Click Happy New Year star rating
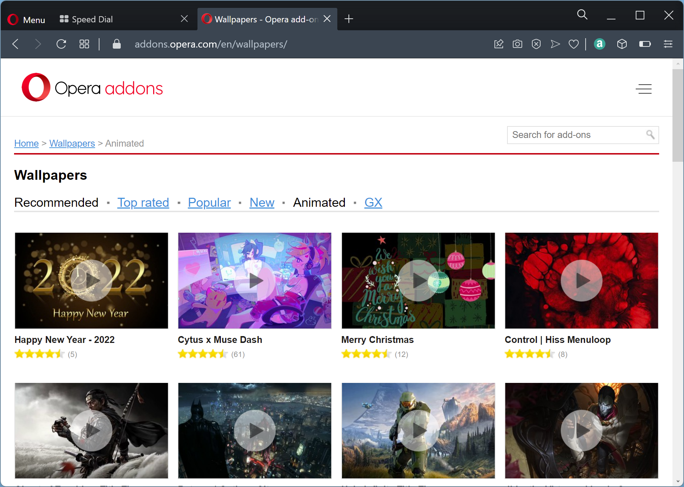Viewport: 684px width, 487px height. [x=39, y=354]
